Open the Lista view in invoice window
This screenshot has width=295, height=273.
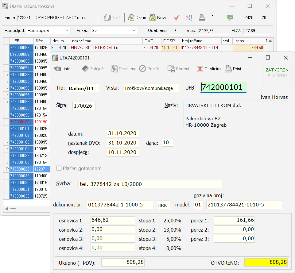pos(62,69)
